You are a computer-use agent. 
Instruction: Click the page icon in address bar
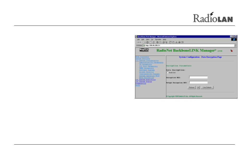click(144, 45)
